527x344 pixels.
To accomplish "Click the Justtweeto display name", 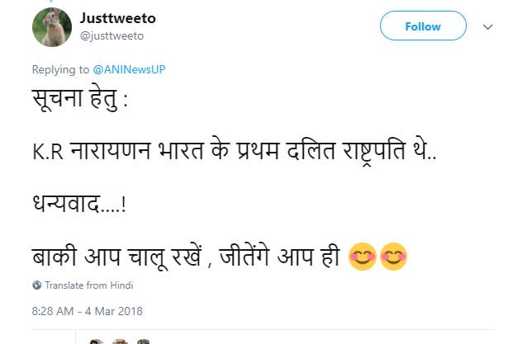I will coord(118,18).
